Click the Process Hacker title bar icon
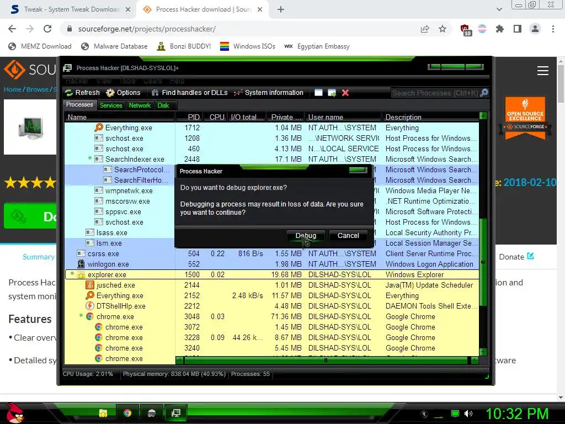The image size is (565, 424). (x=67, y=68)
